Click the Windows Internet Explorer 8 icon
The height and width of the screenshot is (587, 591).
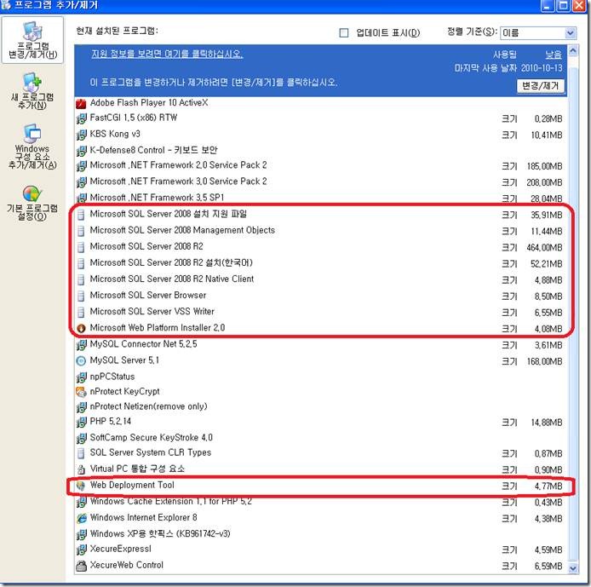[x=81, y=518]
